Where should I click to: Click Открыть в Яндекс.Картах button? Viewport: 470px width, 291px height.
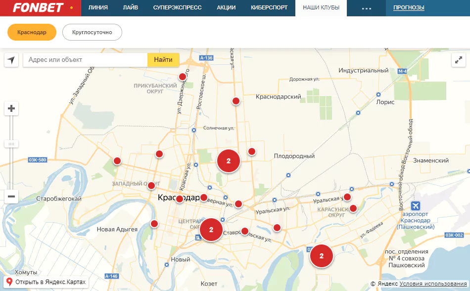point(46,282)
